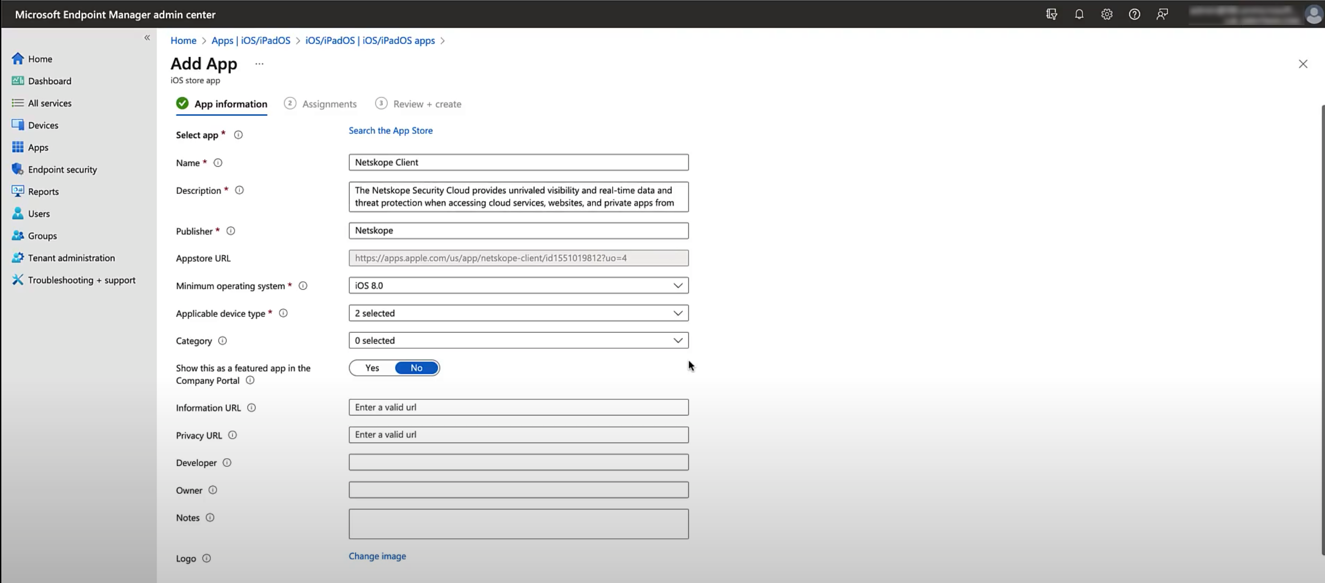The width and height of the screenshot is (1325, 583).
Task: Open Reports section
Action: click(x=43, y=191)
